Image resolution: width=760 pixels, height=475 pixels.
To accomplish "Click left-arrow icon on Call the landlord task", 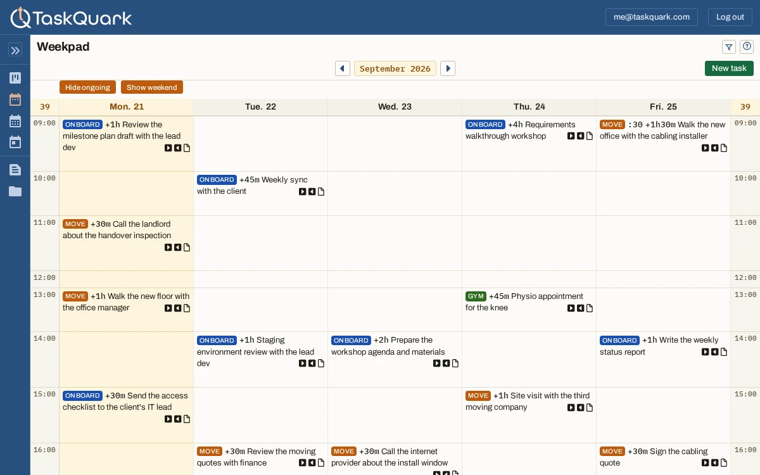I will point(177,248).
